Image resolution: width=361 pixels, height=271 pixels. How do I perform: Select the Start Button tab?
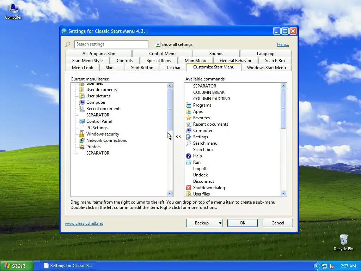point(142,67)
